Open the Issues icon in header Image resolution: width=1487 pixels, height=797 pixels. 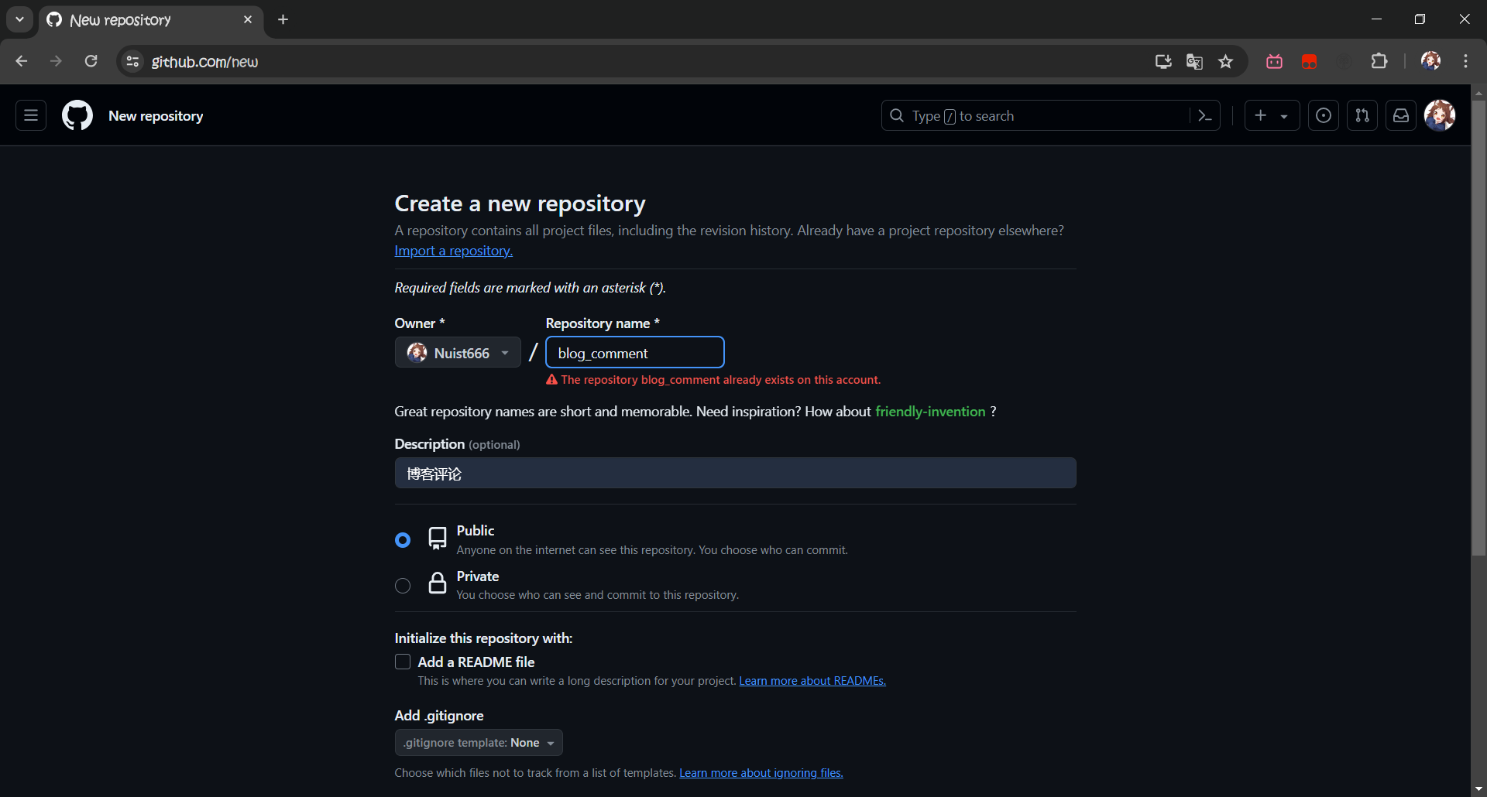(1324, 115)
